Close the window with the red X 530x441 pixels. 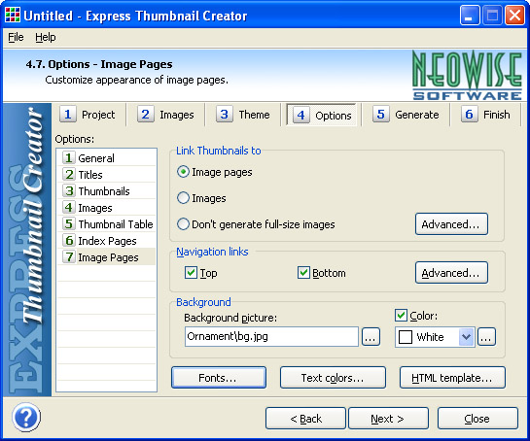pos(514,16)
